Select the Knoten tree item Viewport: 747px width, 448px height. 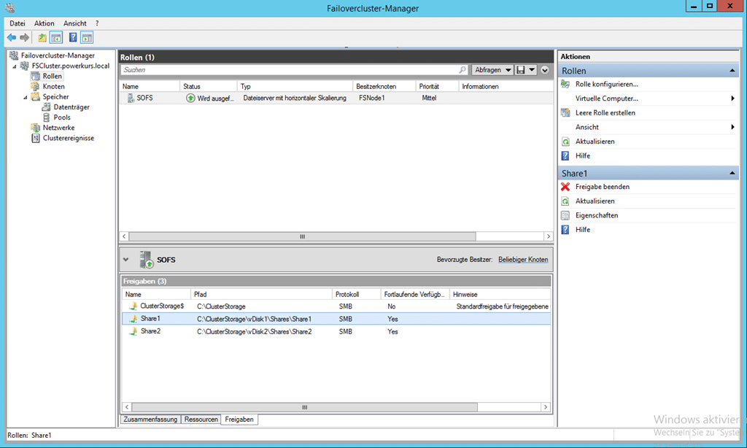click(x=53, y=87)
